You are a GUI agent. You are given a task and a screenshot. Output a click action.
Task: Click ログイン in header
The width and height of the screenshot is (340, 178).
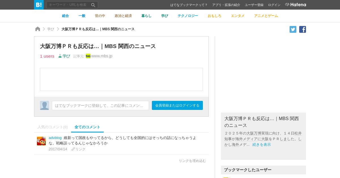click(274, 5)
